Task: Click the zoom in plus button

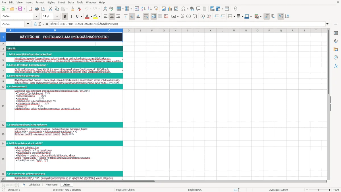Action: point(329,190)
